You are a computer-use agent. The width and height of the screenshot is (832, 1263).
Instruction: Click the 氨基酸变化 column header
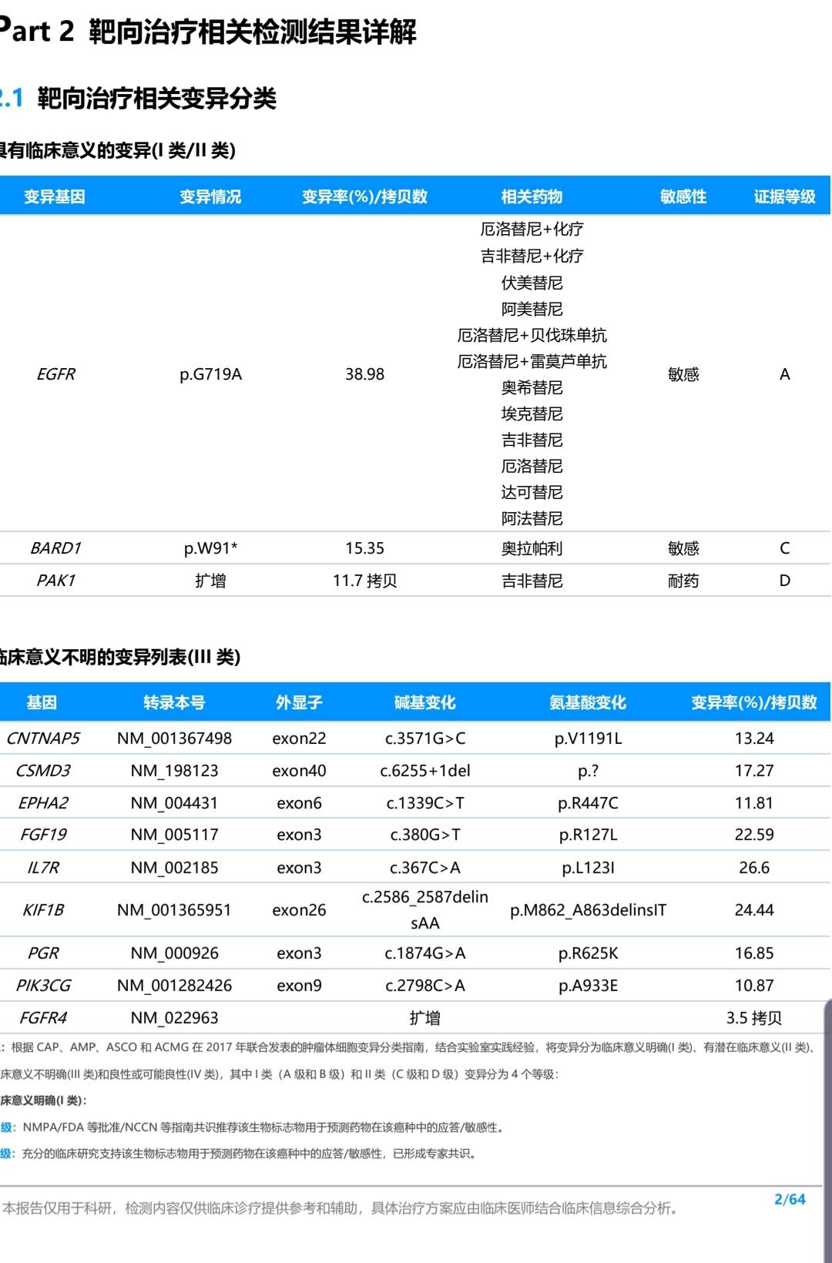point(588,702)
